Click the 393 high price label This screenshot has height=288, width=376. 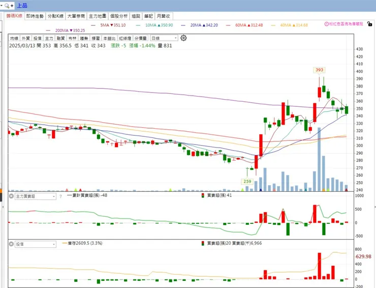(319, 70)
